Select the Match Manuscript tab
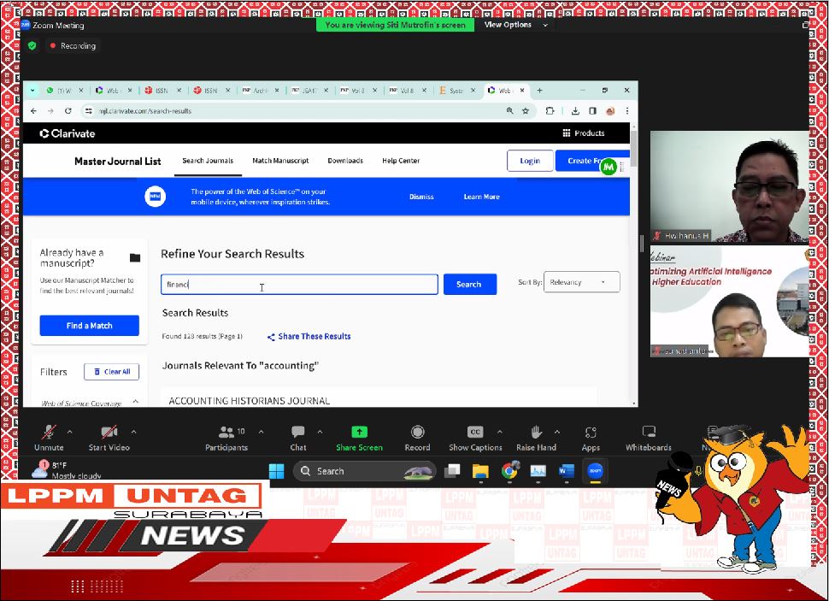This screenshot has width=829, height=601. point(280,161)
